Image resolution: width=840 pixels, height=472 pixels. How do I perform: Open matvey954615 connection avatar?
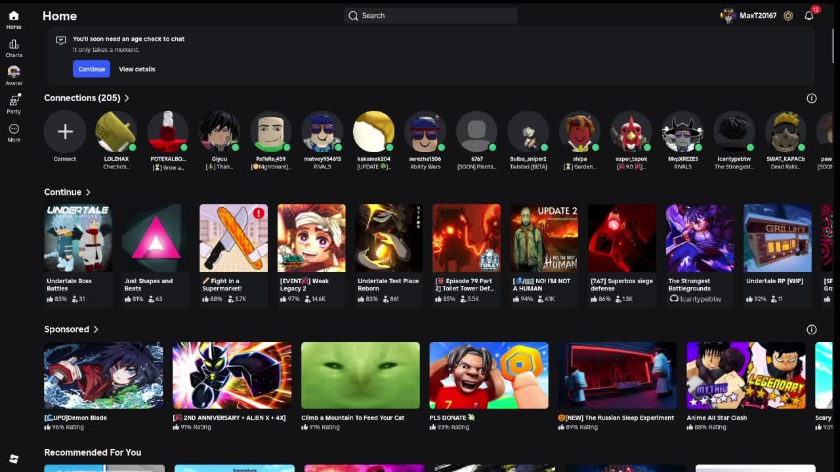click(x=322, y=132)
